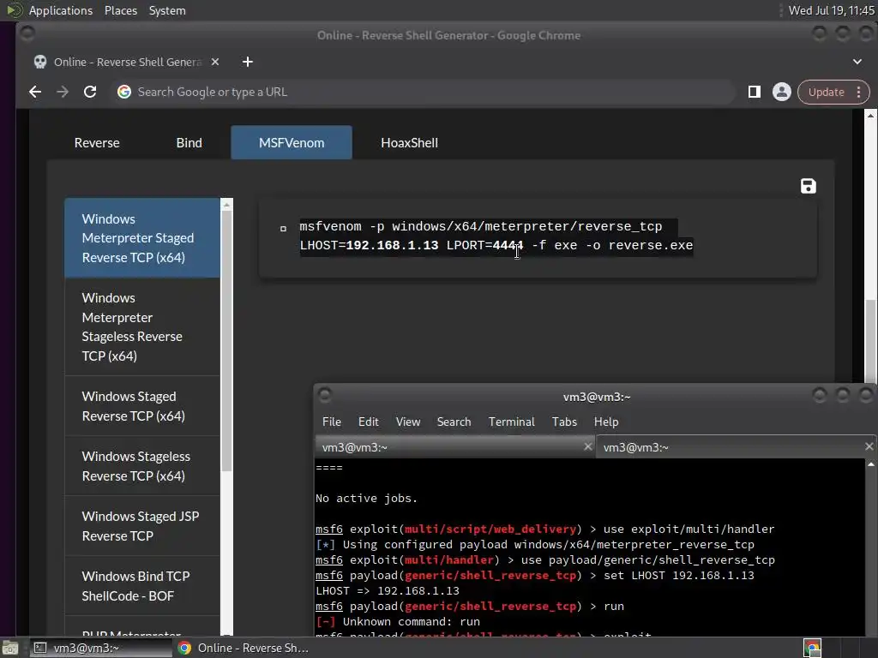This screenshot has height=658, width=878.
Task: Open the terminal Help menu
Action: 606,422
